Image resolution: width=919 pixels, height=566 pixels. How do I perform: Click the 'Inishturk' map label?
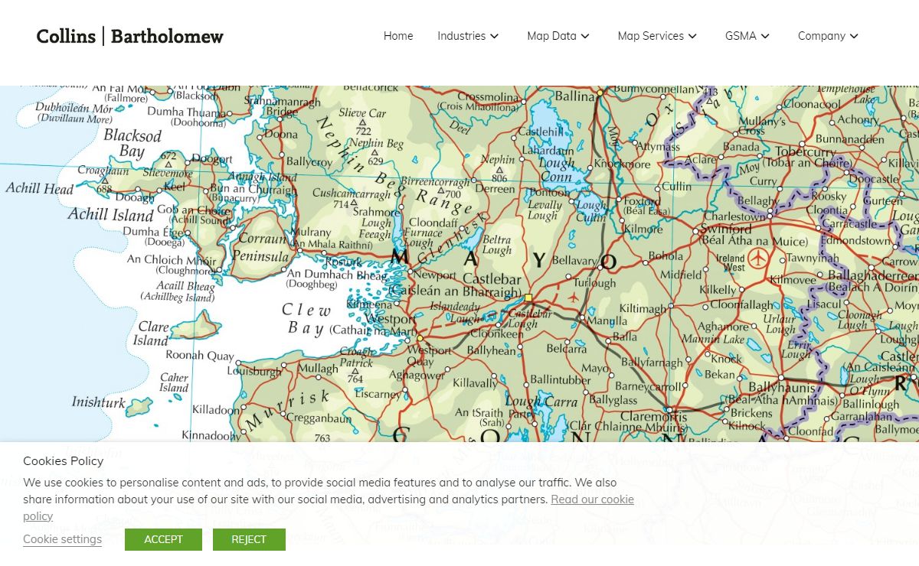(x=98, y=402)
